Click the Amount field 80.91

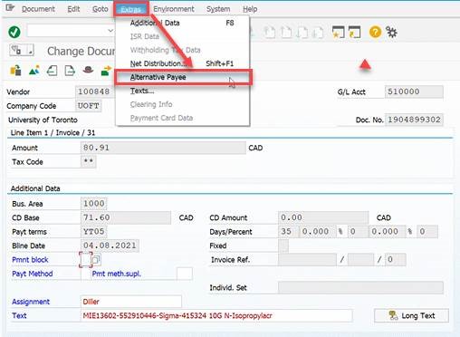(x=163, y=148)
